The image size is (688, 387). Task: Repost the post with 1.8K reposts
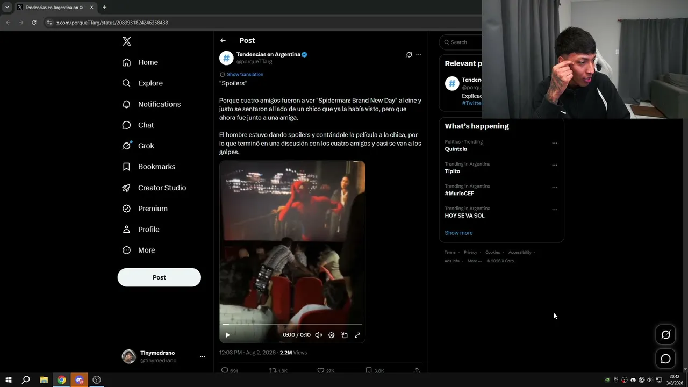(x=273, y=370)
